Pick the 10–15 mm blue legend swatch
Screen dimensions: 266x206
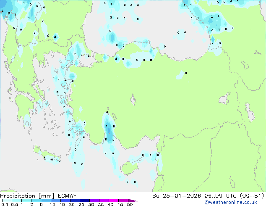pos(55,201)
